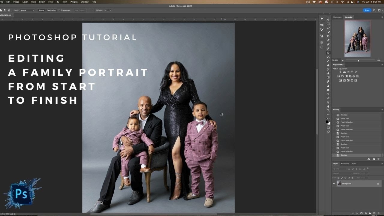Screen dimensions: 384x216
Task: Add a Brightness/Contrast adjustment
Action: point(340,72)
